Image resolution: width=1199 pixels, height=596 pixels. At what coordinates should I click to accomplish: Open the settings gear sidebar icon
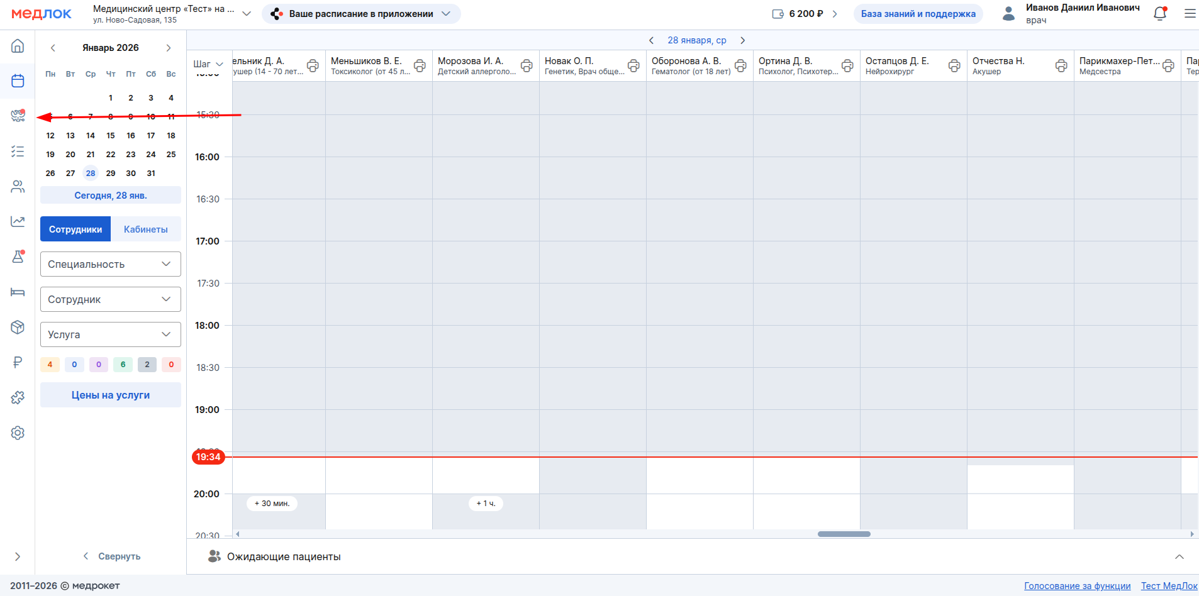(x=18, y=433)
